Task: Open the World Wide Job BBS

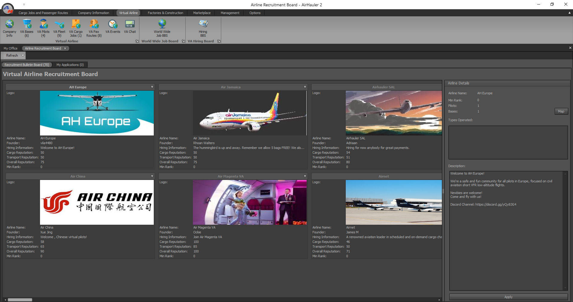Action: [x=162, y=28]
